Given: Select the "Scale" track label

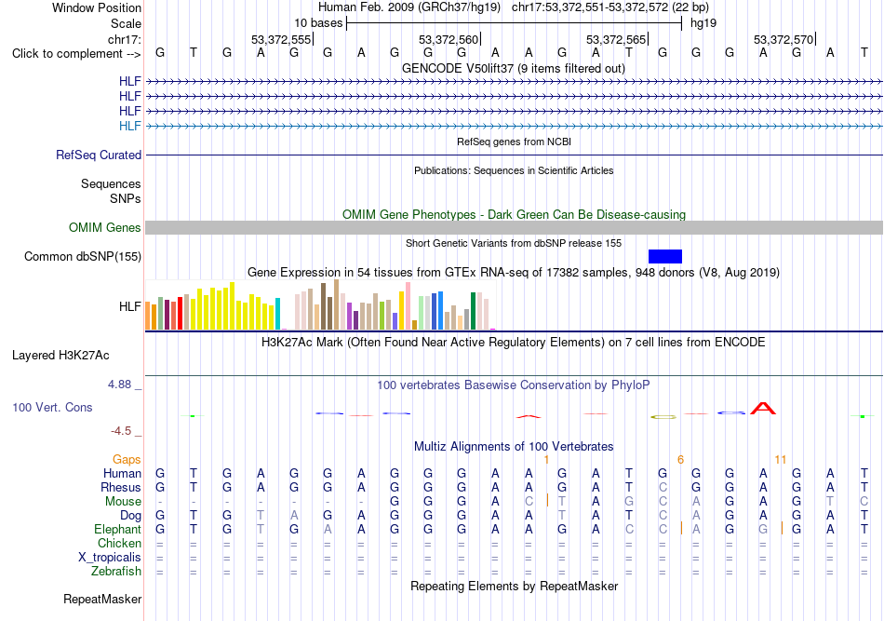Looking at the screenshot, I should (126, 23).
